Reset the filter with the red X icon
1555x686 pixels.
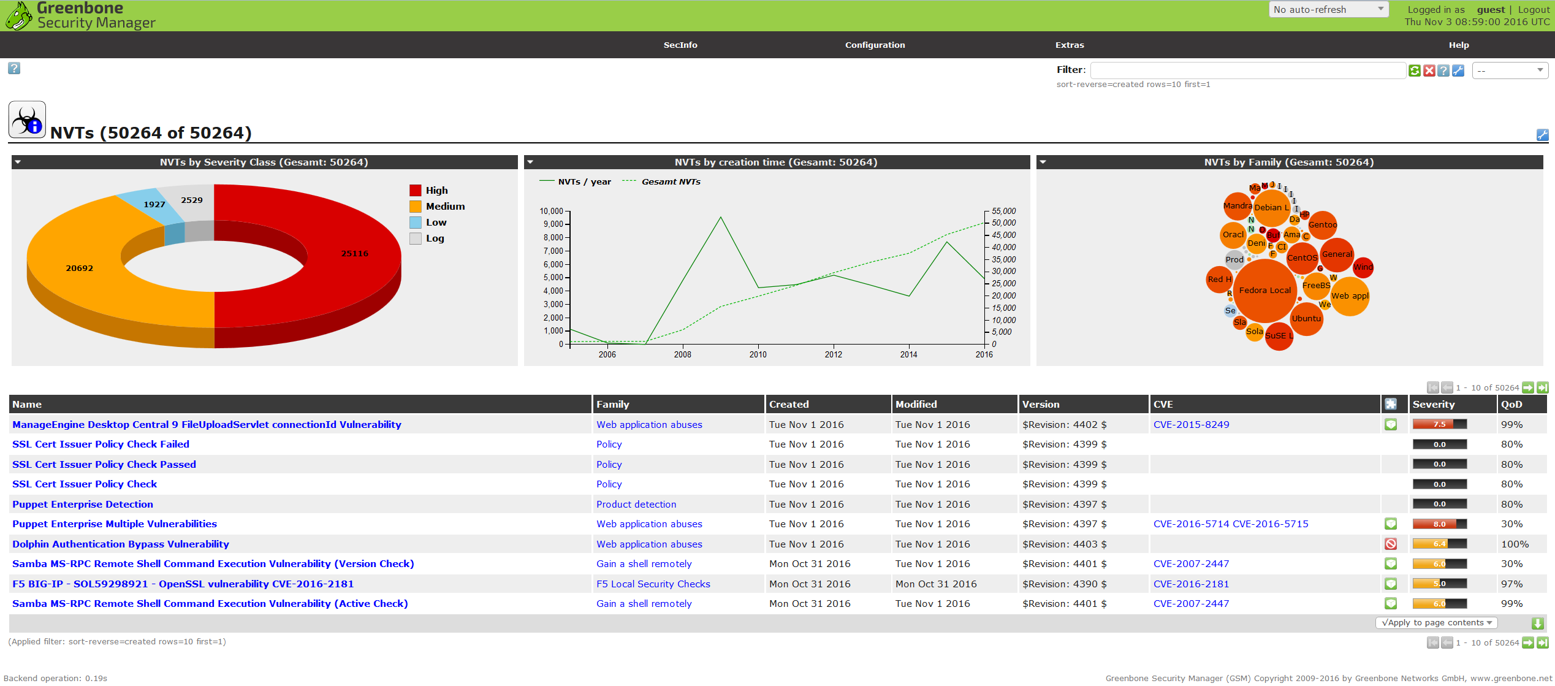pos(1429,71)
